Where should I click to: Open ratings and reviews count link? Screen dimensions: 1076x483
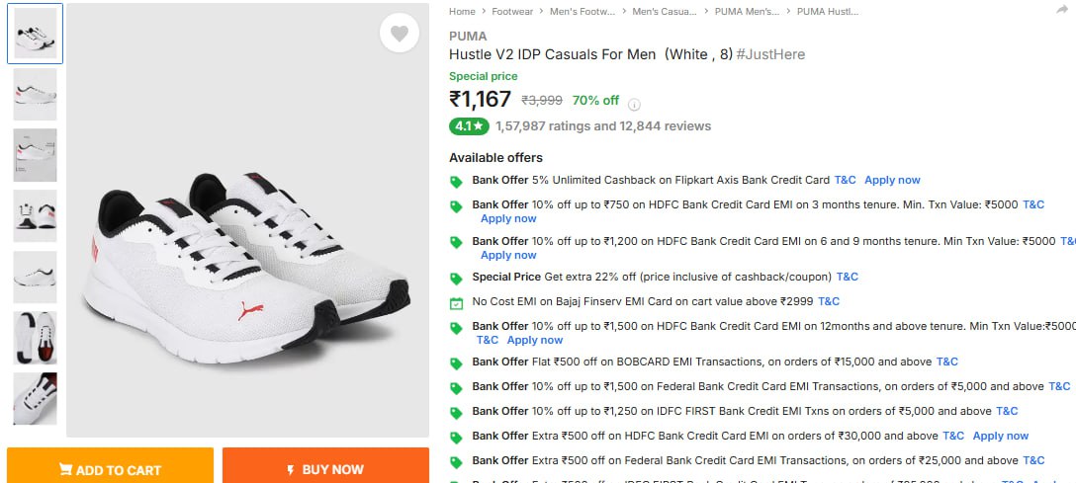click(603, 126)
